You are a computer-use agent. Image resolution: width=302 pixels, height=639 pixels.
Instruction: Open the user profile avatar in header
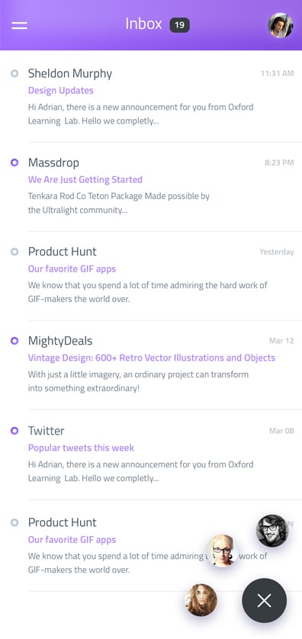[x=280, y=25]
